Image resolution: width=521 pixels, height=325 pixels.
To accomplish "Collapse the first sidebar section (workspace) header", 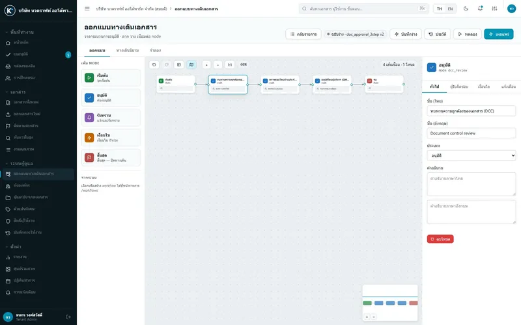I will [x=20, y=32].
